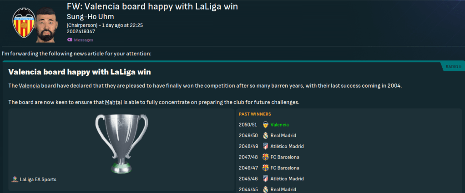This screenshot has width=465, height=193.
Task: Click the Atlético Madrid crest for 2045/46
Action: [x=265, y=179]
